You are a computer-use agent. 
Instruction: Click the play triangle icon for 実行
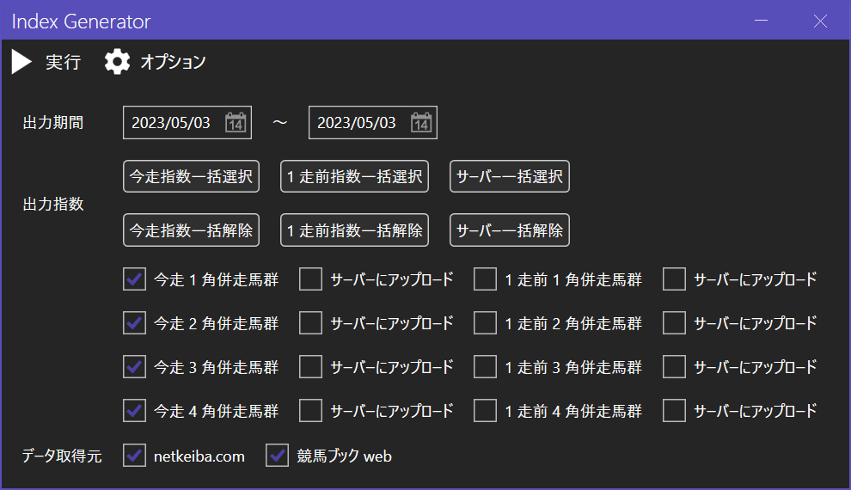coord(21,62)
